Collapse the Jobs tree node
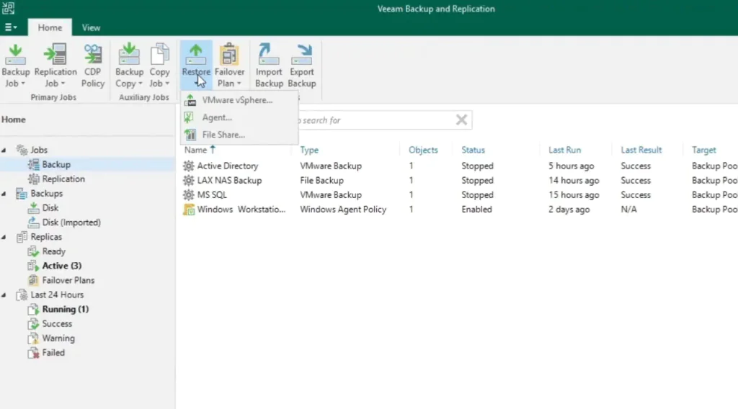 tap(4, 150)
